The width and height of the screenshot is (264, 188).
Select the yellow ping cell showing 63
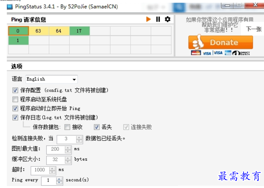click(x=39, y=31)
